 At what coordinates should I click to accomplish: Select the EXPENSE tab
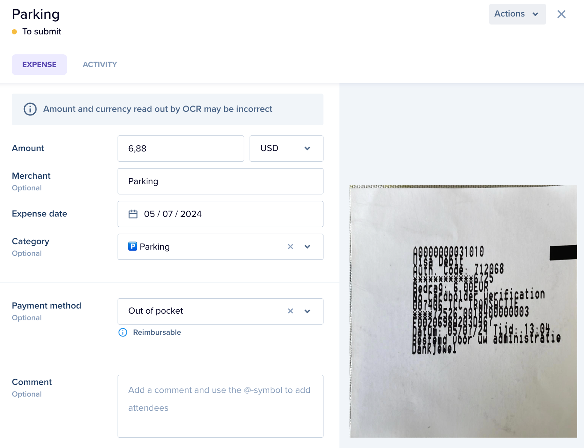[39, 65]
